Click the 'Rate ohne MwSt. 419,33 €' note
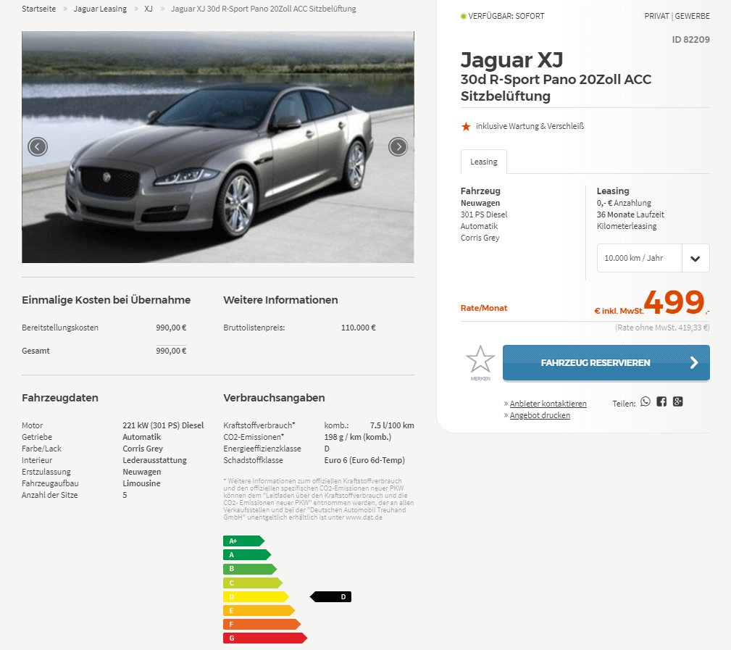 point(662,328)
